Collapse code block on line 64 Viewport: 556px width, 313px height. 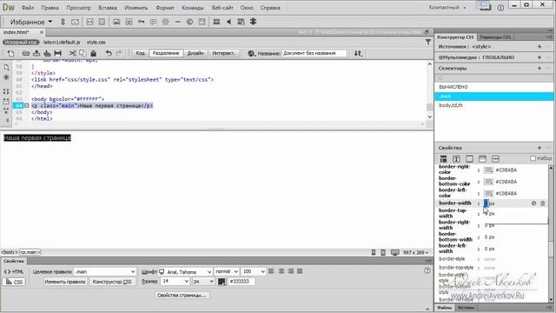(27, 106)
